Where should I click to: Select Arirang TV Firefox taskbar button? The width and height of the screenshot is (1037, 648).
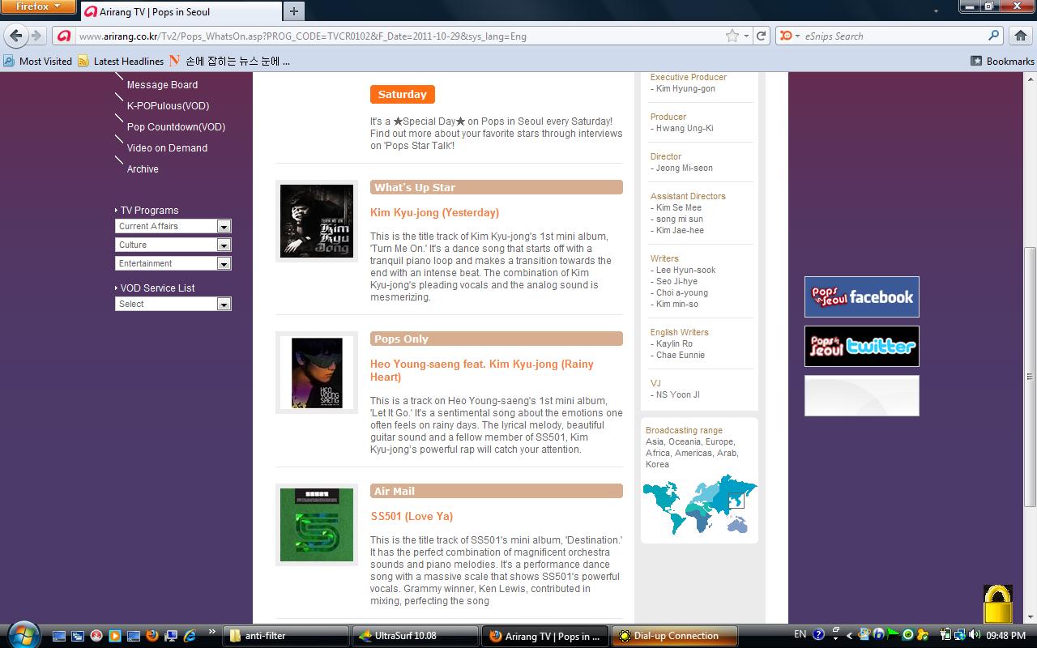545,636
